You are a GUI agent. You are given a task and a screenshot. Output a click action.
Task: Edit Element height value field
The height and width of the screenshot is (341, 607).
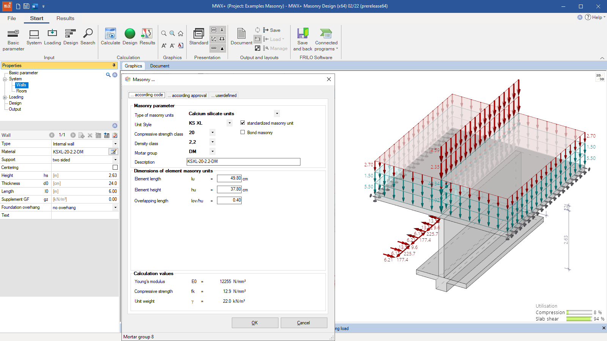[x=229, y=189]
